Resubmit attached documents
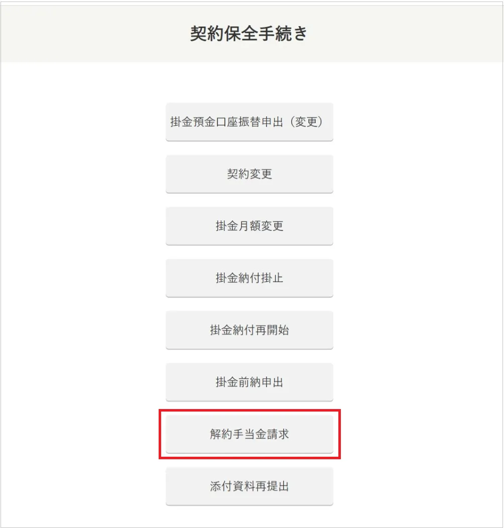The height and width of the screenshot is (528, 504). (249, 486)
